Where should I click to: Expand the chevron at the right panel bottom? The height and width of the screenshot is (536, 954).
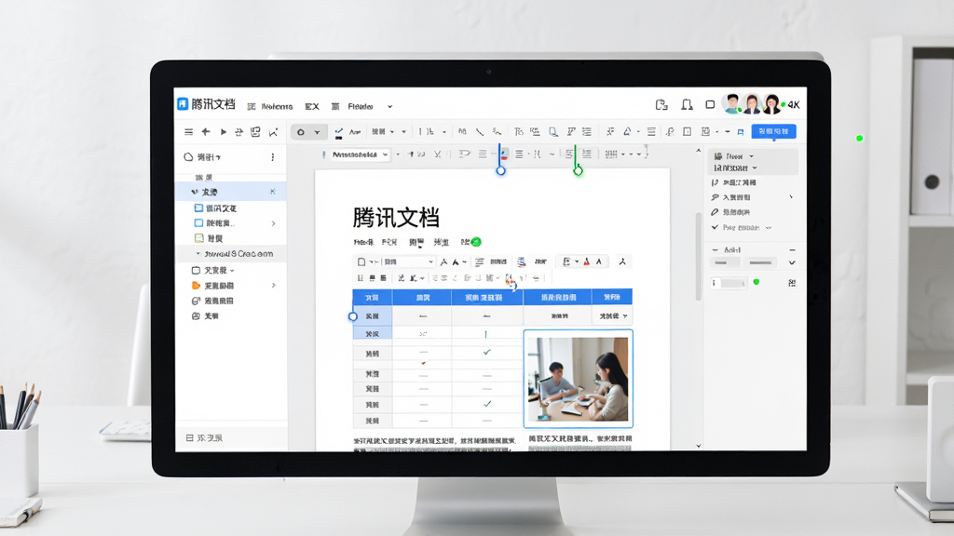(792, 262)
